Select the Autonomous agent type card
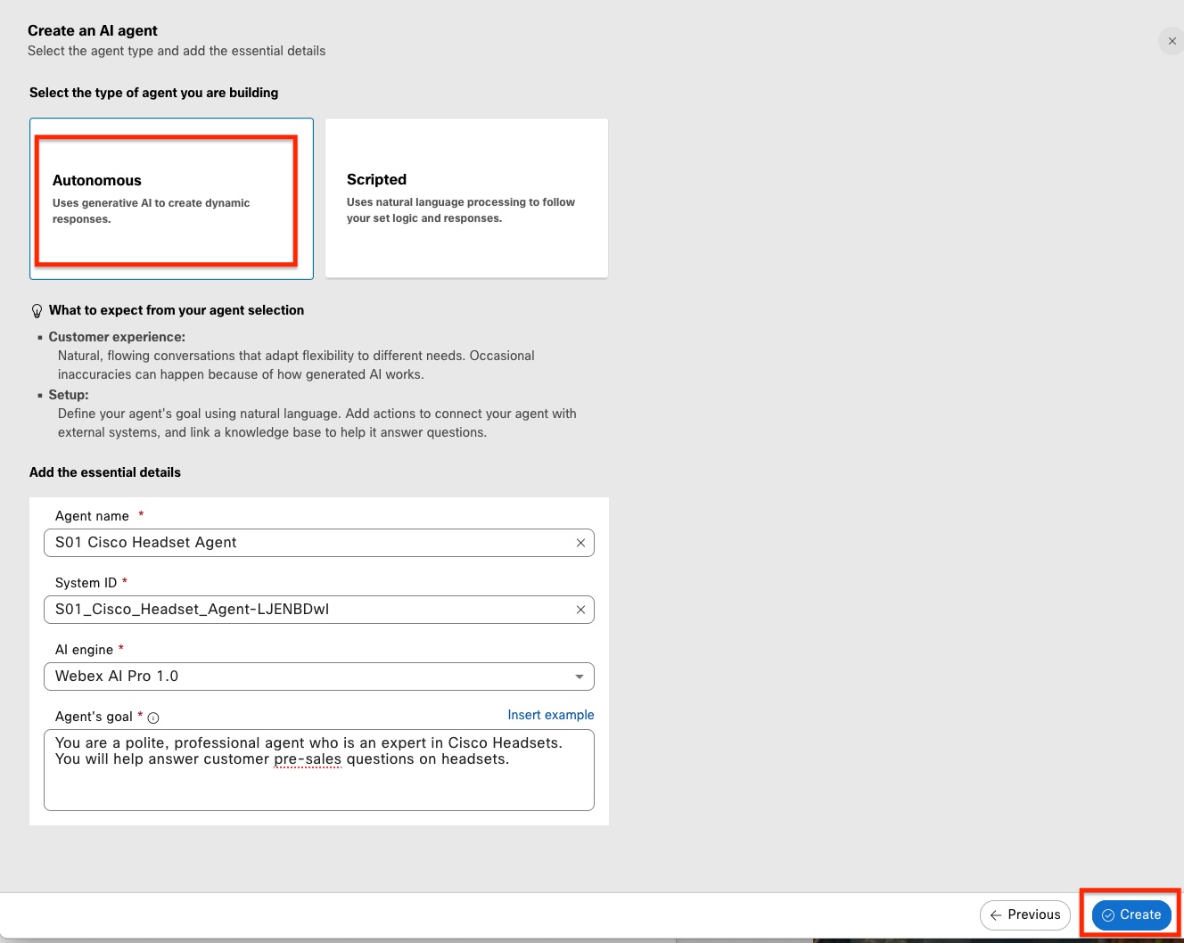1184x943 pixels. pyautogui.click(x=171, y=198)
